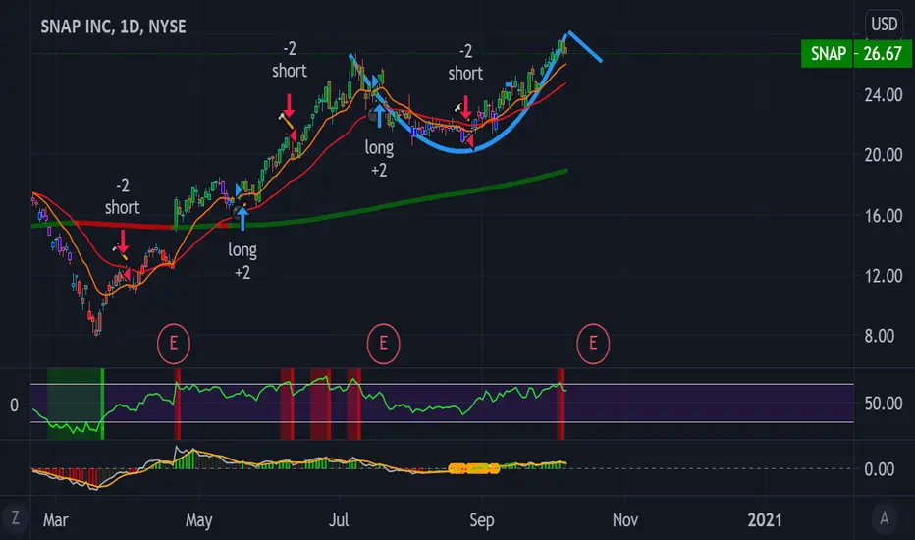915x540 pixels.
Task: Click the July 'long +2' signal label
Action: point(379,159)
